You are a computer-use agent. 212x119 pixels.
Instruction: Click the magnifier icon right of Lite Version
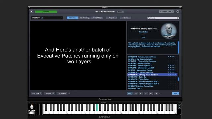(x=69, y=93)
